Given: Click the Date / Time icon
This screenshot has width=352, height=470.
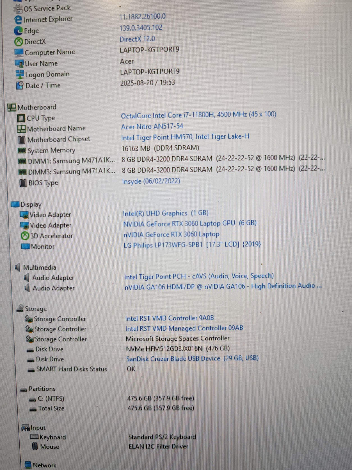Looking at the screenshot, I should (20, 85).
